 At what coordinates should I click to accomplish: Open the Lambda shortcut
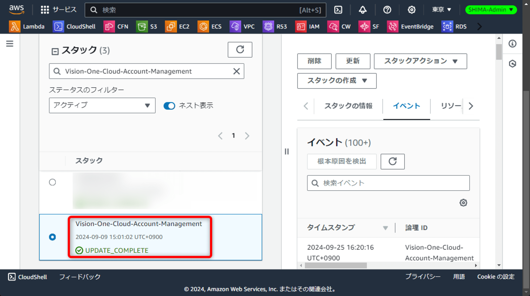[26, 26]
